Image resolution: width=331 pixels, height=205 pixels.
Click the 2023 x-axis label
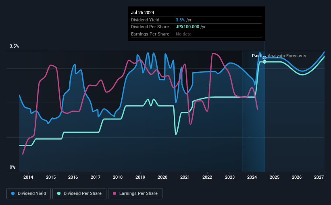click(x=230, y=177)
